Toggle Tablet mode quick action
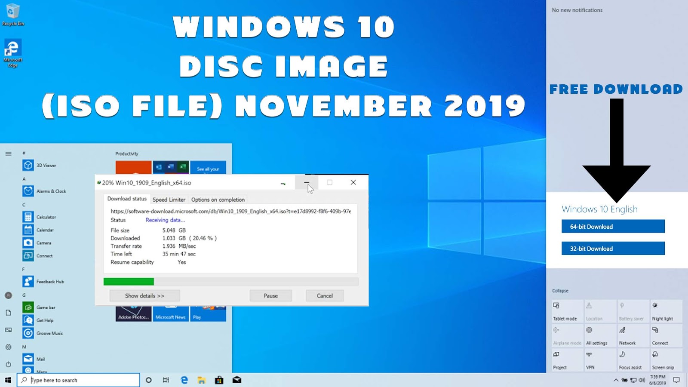688x387 pixels. point(568,311)
